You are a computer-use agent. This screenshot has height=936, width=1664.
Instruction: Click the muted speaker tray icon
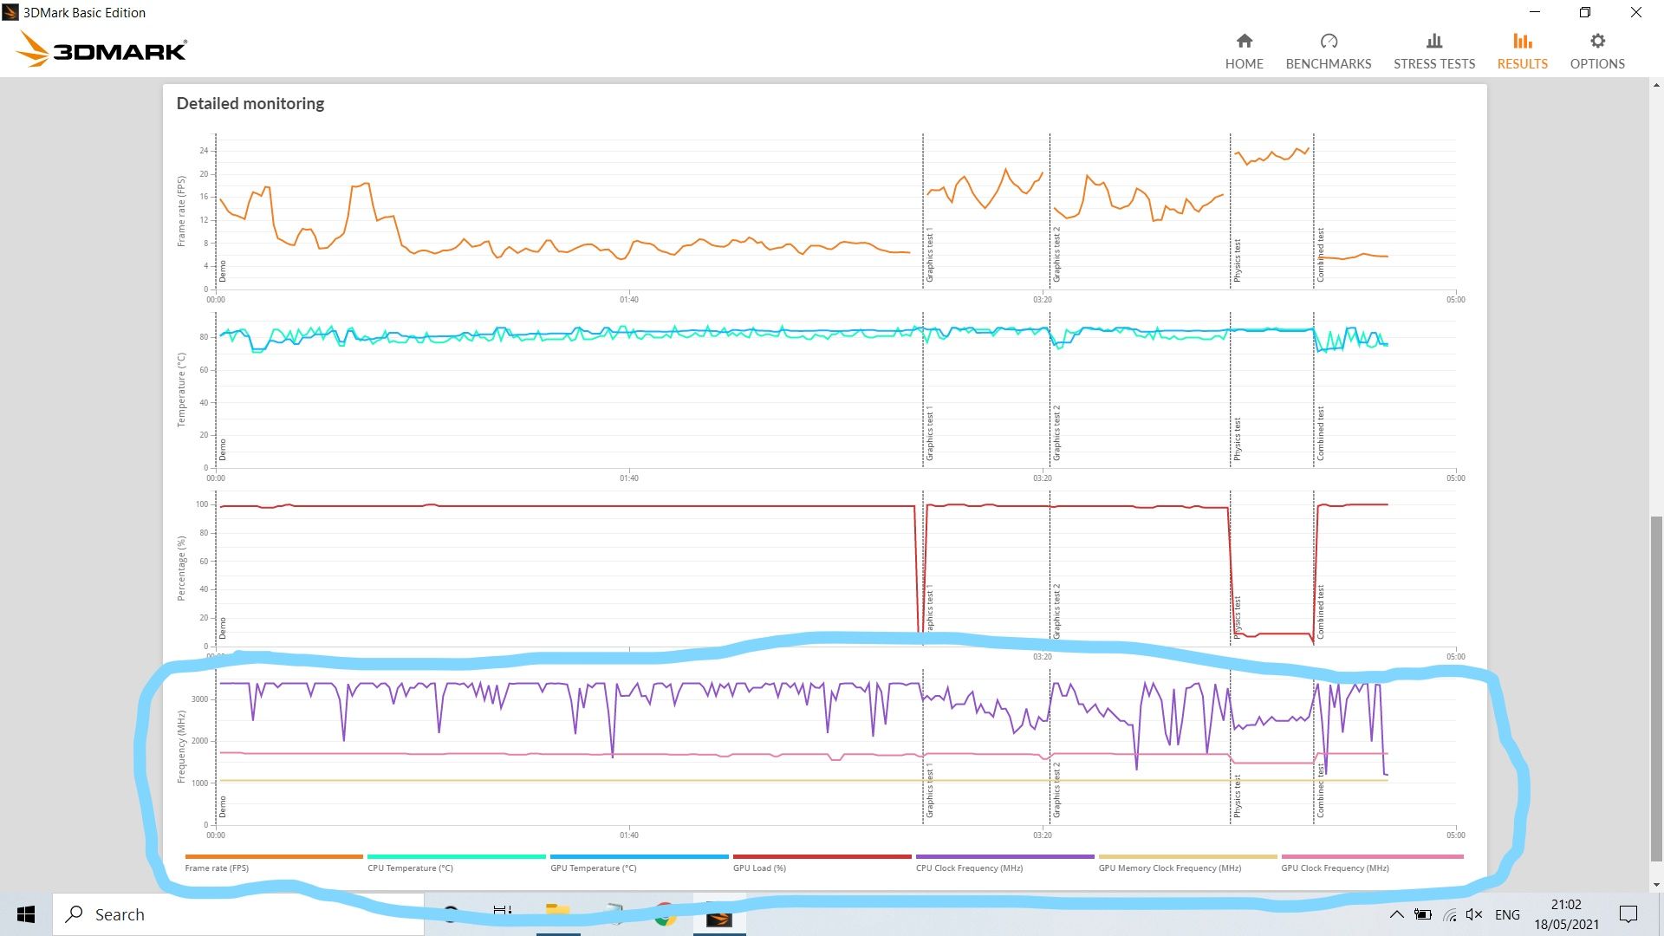pos(1473,914)
